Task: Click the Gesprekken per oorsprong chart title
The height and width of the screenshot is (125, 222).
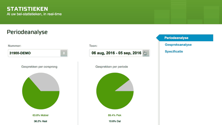Action: [x=39, y=67]
